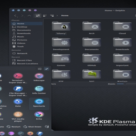The height and width of the screenshot is (136, 136).
Task: Open Network under Remote section
Action: coord(27,53)
